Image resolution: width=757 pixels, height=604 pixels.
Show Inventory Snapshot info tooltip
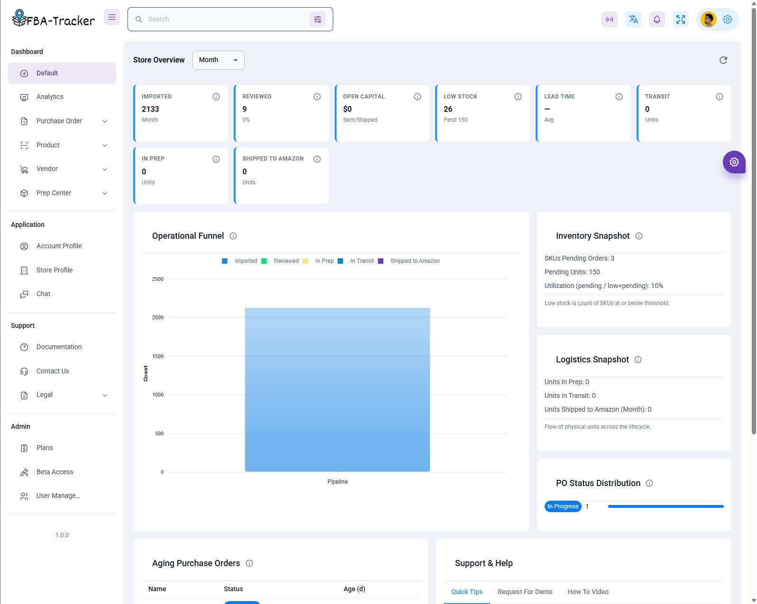[x=639, y=236]
